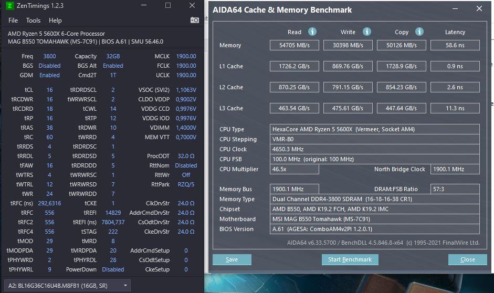Click Memory Bus value 1900.1 MHz
Viewport: 494px width, 293px height.
pos(295,189)
